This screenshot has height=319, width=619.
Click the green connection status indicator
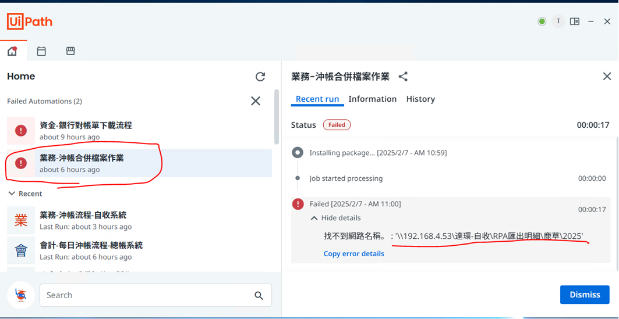tap(542, 21)
